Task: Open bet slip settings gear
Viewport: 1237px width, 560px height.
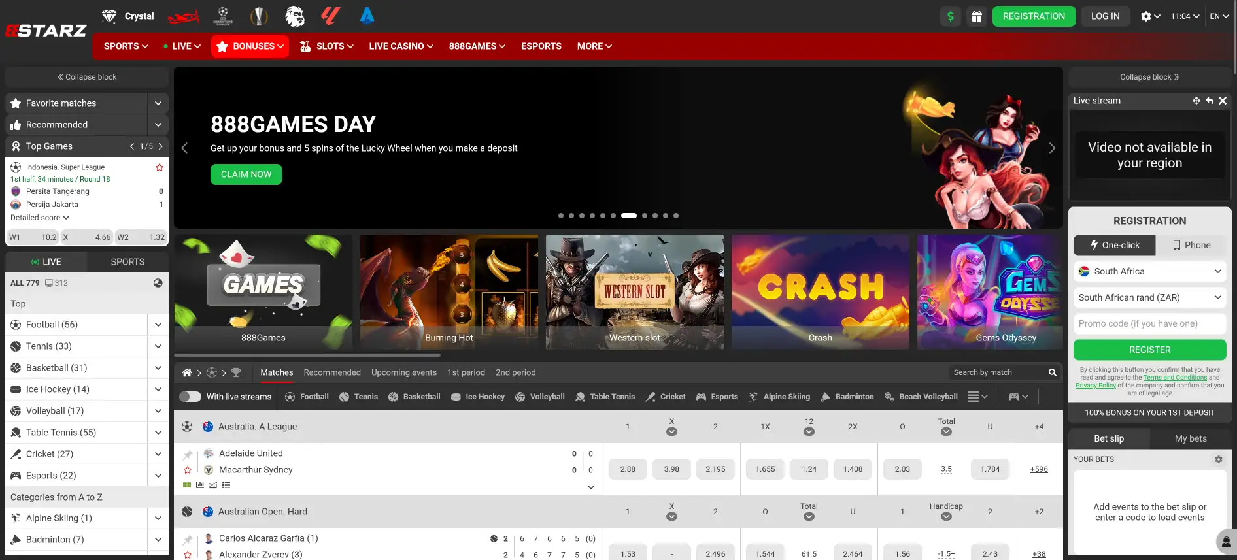Action: click(1219, 459)
